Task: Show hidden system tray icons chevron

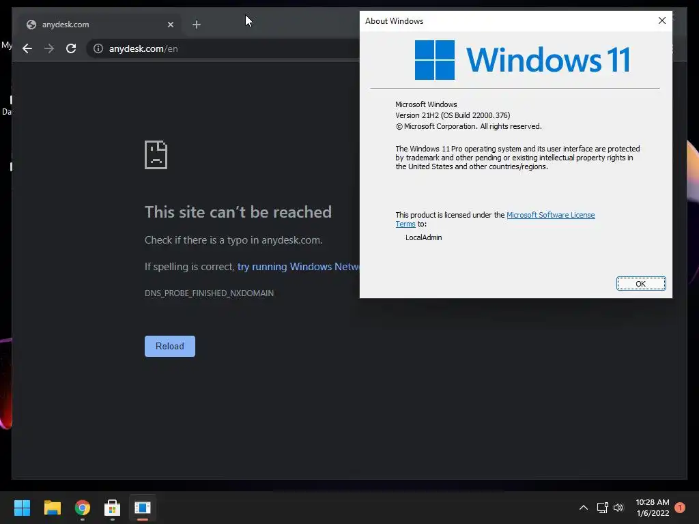Action: [583, 508]
